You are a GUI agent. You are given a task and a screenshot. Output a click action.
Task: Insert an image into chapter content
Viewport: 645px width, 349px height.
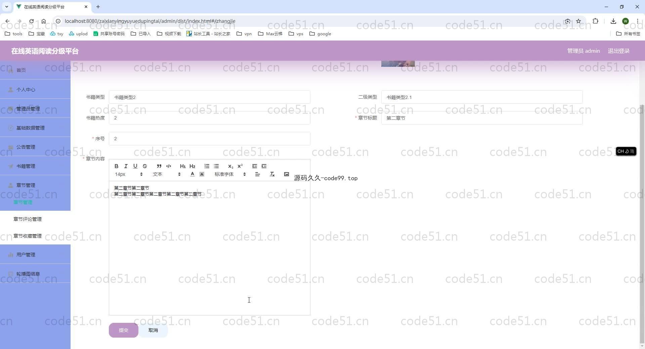pyautogui.click(x=286, y=174)
